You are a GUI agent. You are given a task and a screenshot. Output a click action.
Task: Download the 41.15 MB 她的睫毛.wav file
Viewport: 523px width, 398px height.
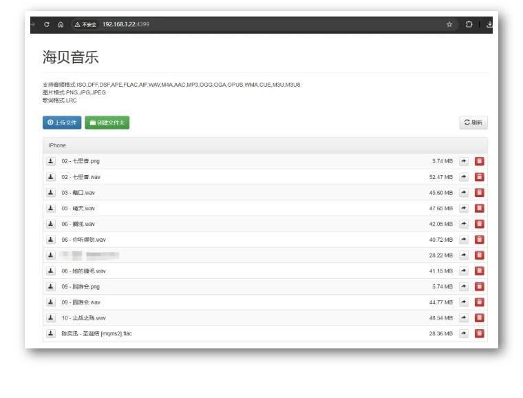click(x=51, y=271)
